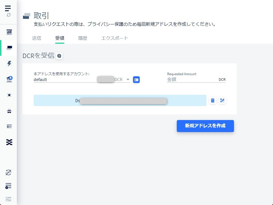
Task: Click the help question mark beside DCRを受信
Action: pos(59,56)
